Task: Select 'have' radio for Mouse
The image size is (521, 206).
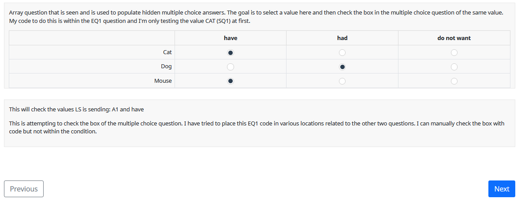Action: click(x=231, y=81)
